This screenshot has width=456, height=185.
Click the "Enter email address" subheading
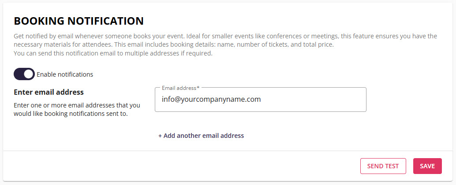tap(49, 92)
